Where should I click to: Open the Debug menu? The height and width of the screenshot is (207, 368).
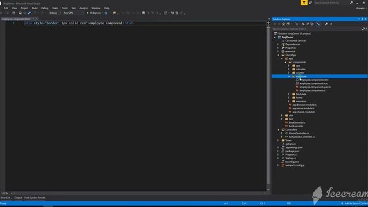click(45, 8)
